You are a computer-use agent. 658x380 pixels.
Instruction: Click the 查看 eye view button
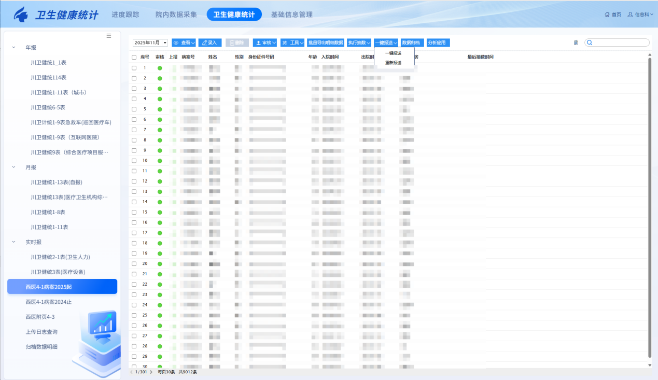[184, 43]
